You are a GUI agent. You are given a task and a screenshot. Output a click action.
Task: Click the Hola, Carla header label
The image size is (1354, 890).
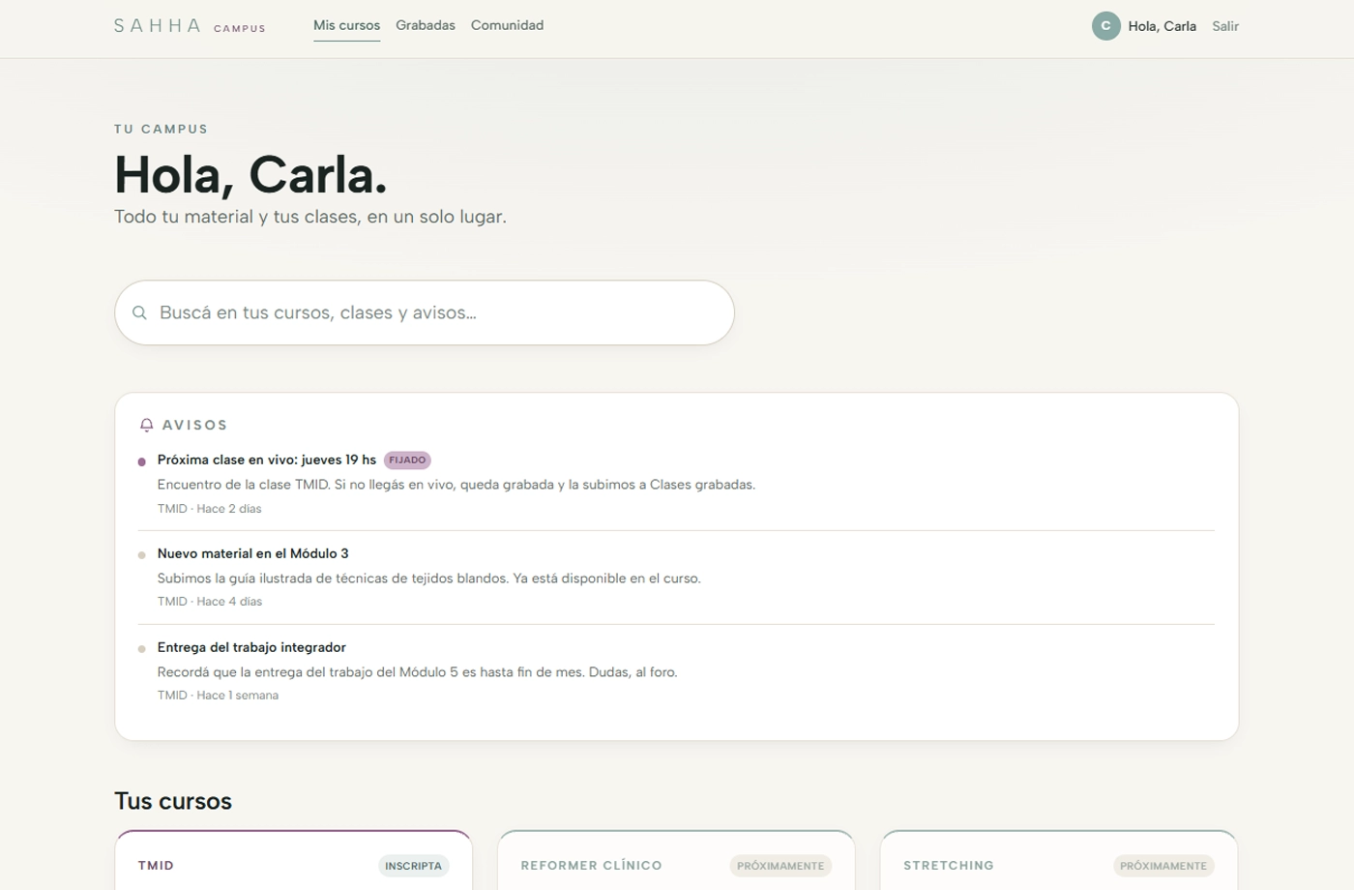click(x=1162, y=26)
